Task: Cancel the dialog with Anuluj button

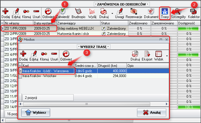Action: [152, 112]
